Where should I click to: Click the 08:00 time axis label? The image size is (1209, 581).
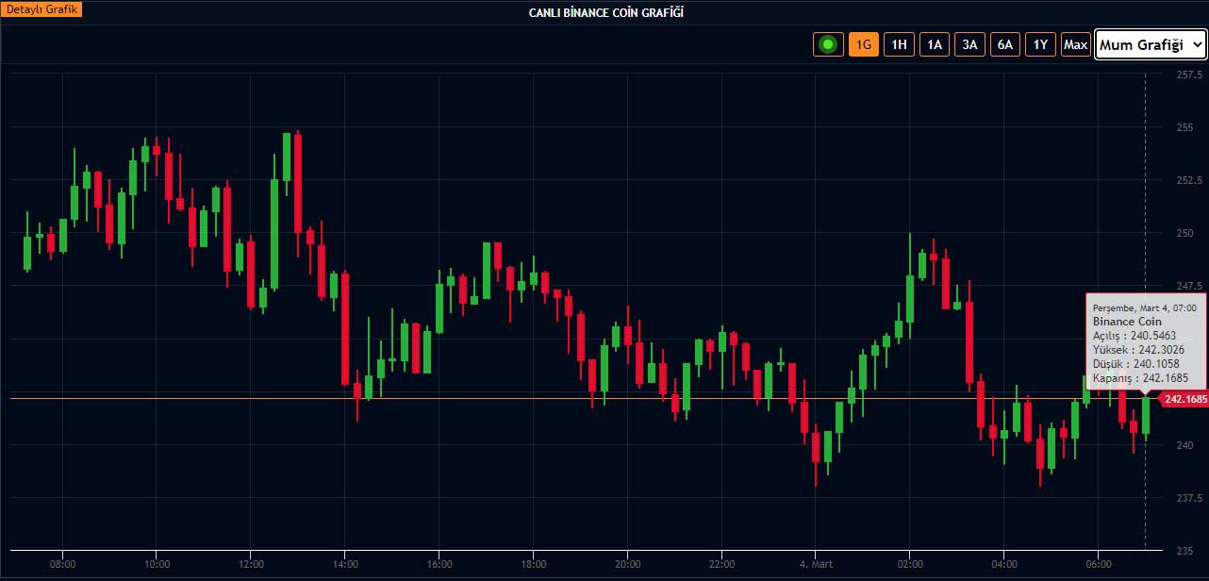(x=62, y=564)
